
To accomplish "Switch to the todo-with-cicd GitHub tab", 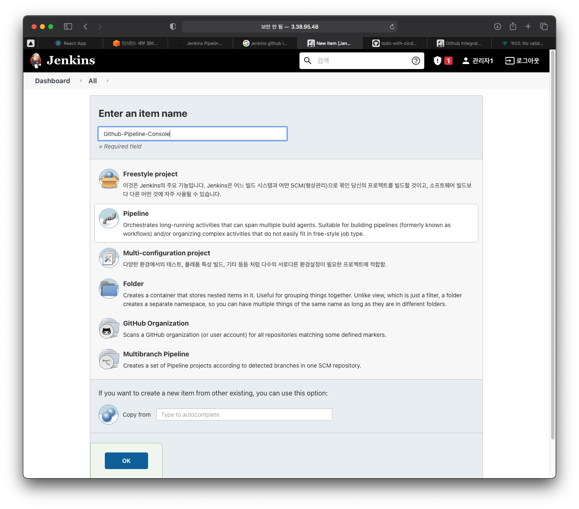I will 395,43.
